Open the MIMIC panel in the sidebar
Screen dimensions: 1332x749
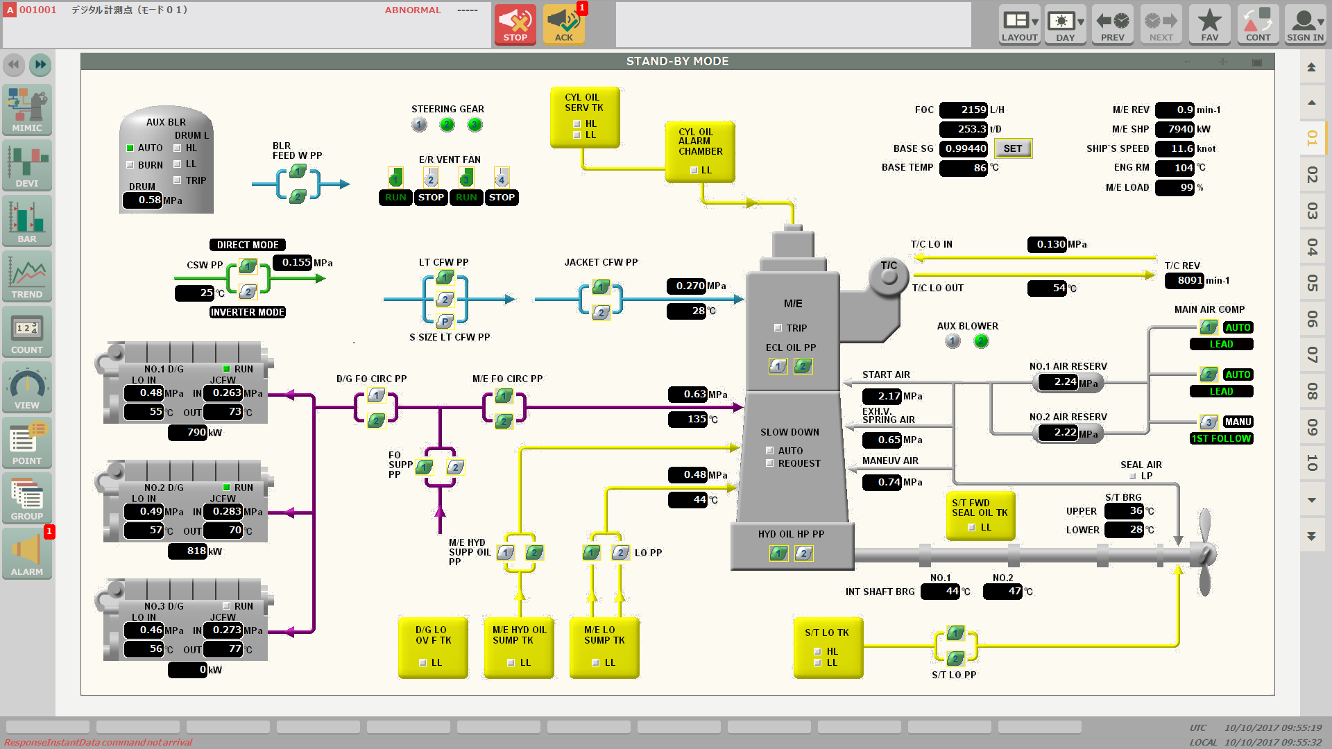pyautogui.click(x=27, y=110)
